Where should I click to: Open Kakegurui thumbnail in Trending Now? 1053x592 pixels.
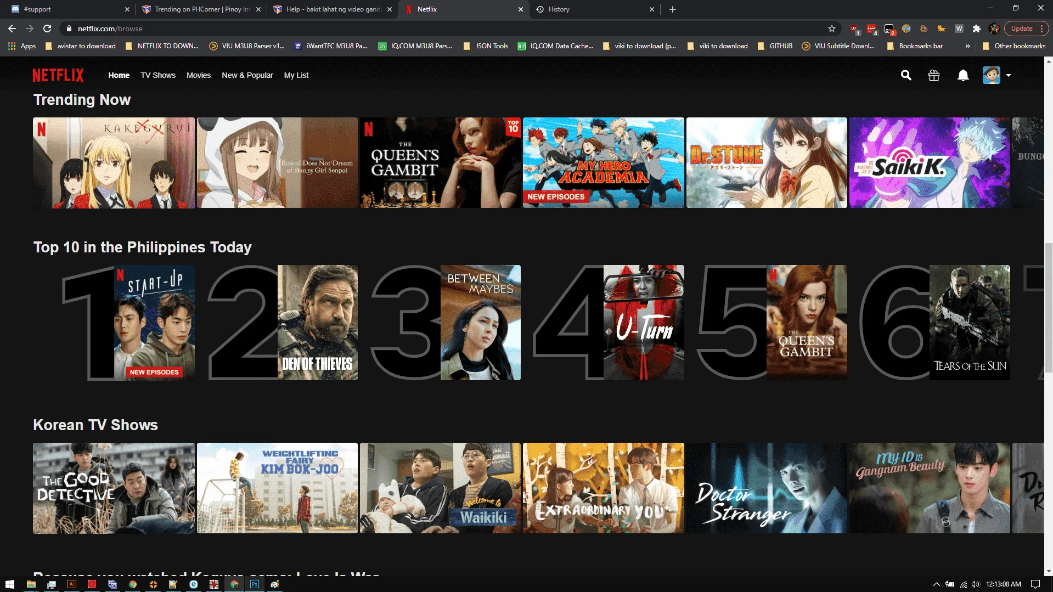[x=114, y=162]
